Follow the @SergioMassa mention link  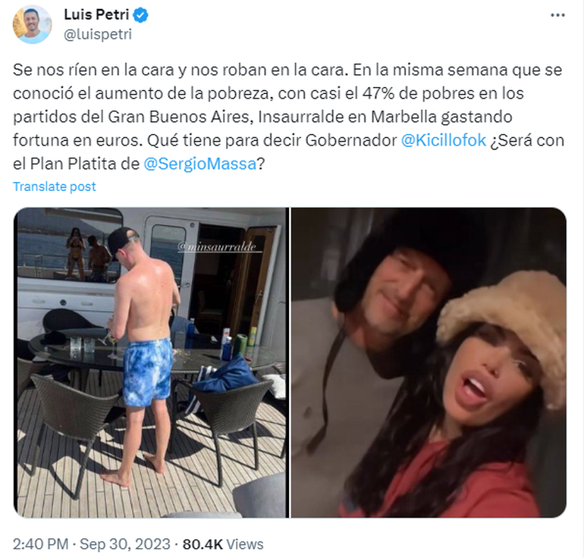(200, 165)
